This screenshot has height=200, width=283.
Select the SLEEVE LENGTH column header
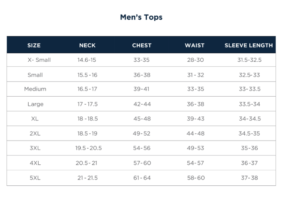(x=249, y=45)
